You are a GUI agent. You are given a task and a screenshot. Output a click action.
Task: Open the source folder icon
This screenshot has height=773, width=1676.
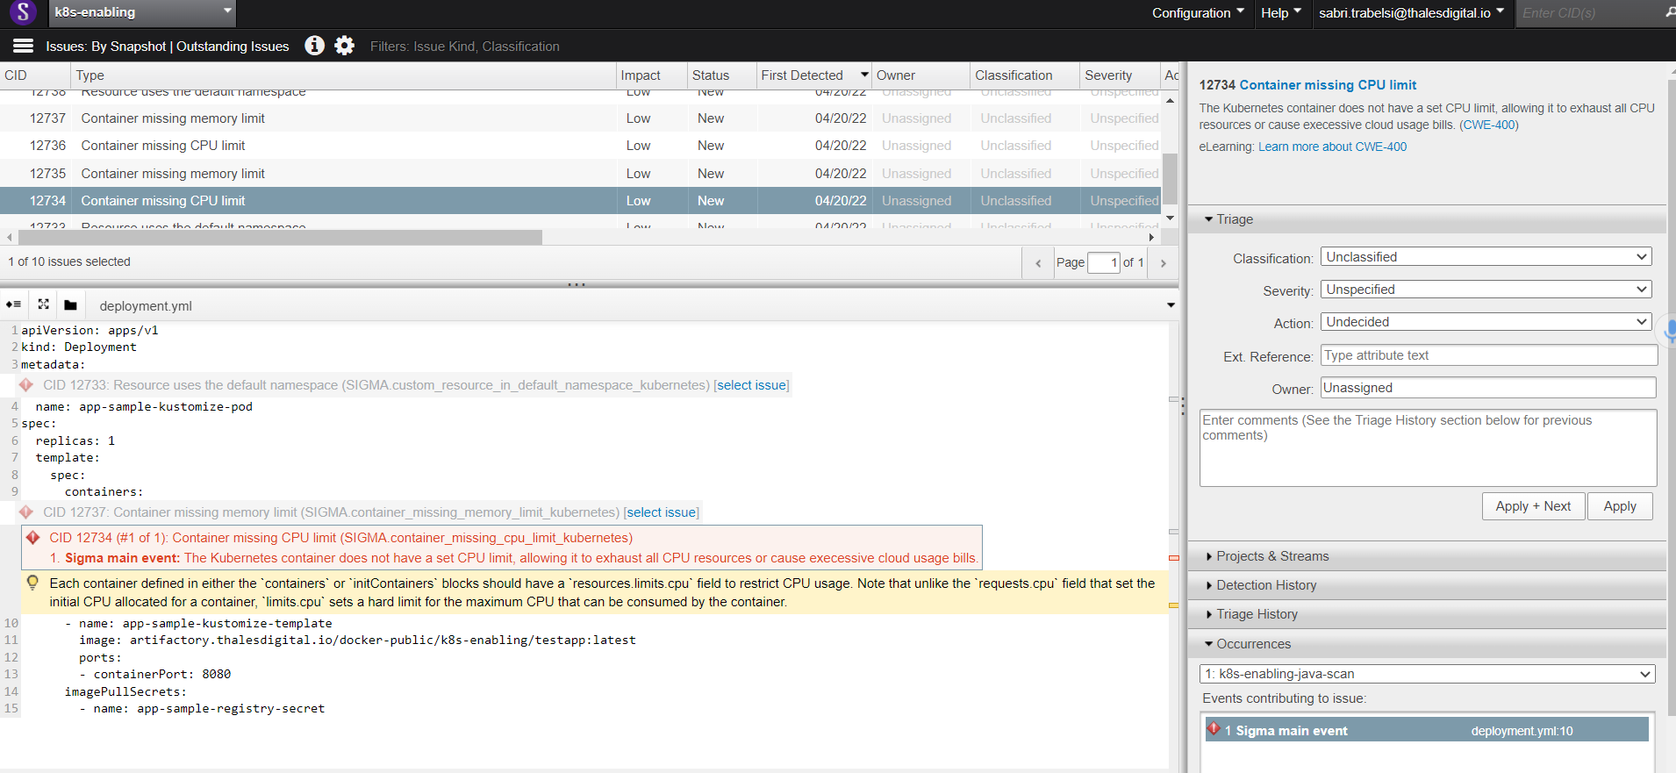pyautogui.click(x=70, y=305)
